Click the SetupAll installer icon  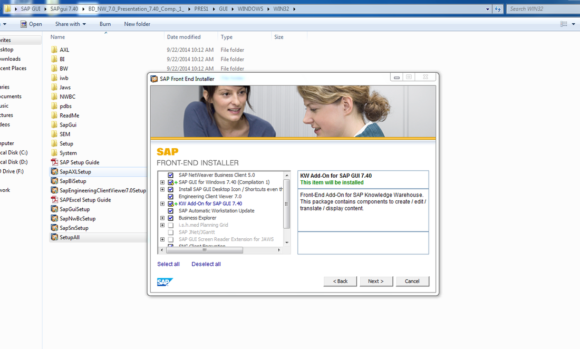tap(54, 237)
